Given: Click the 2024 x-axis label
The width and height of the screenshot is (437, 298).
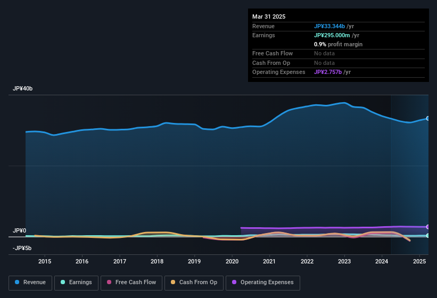Looking at the screenshot, I should (x=382, y=261).
